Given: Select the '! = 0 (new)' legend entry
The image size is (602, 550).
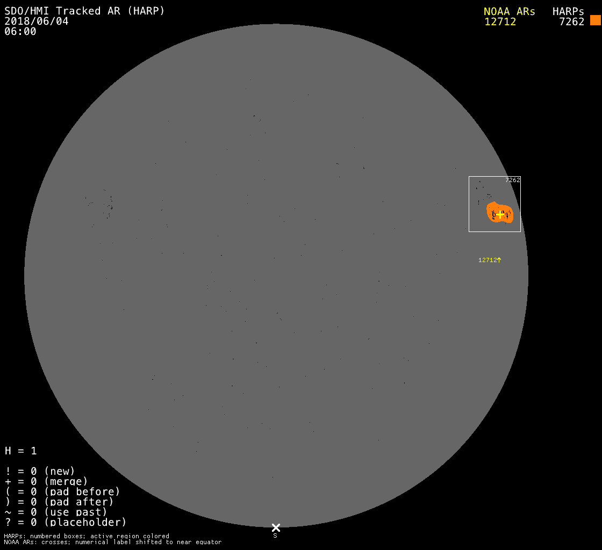Looking at the screenshot, I should pos(40,472).
